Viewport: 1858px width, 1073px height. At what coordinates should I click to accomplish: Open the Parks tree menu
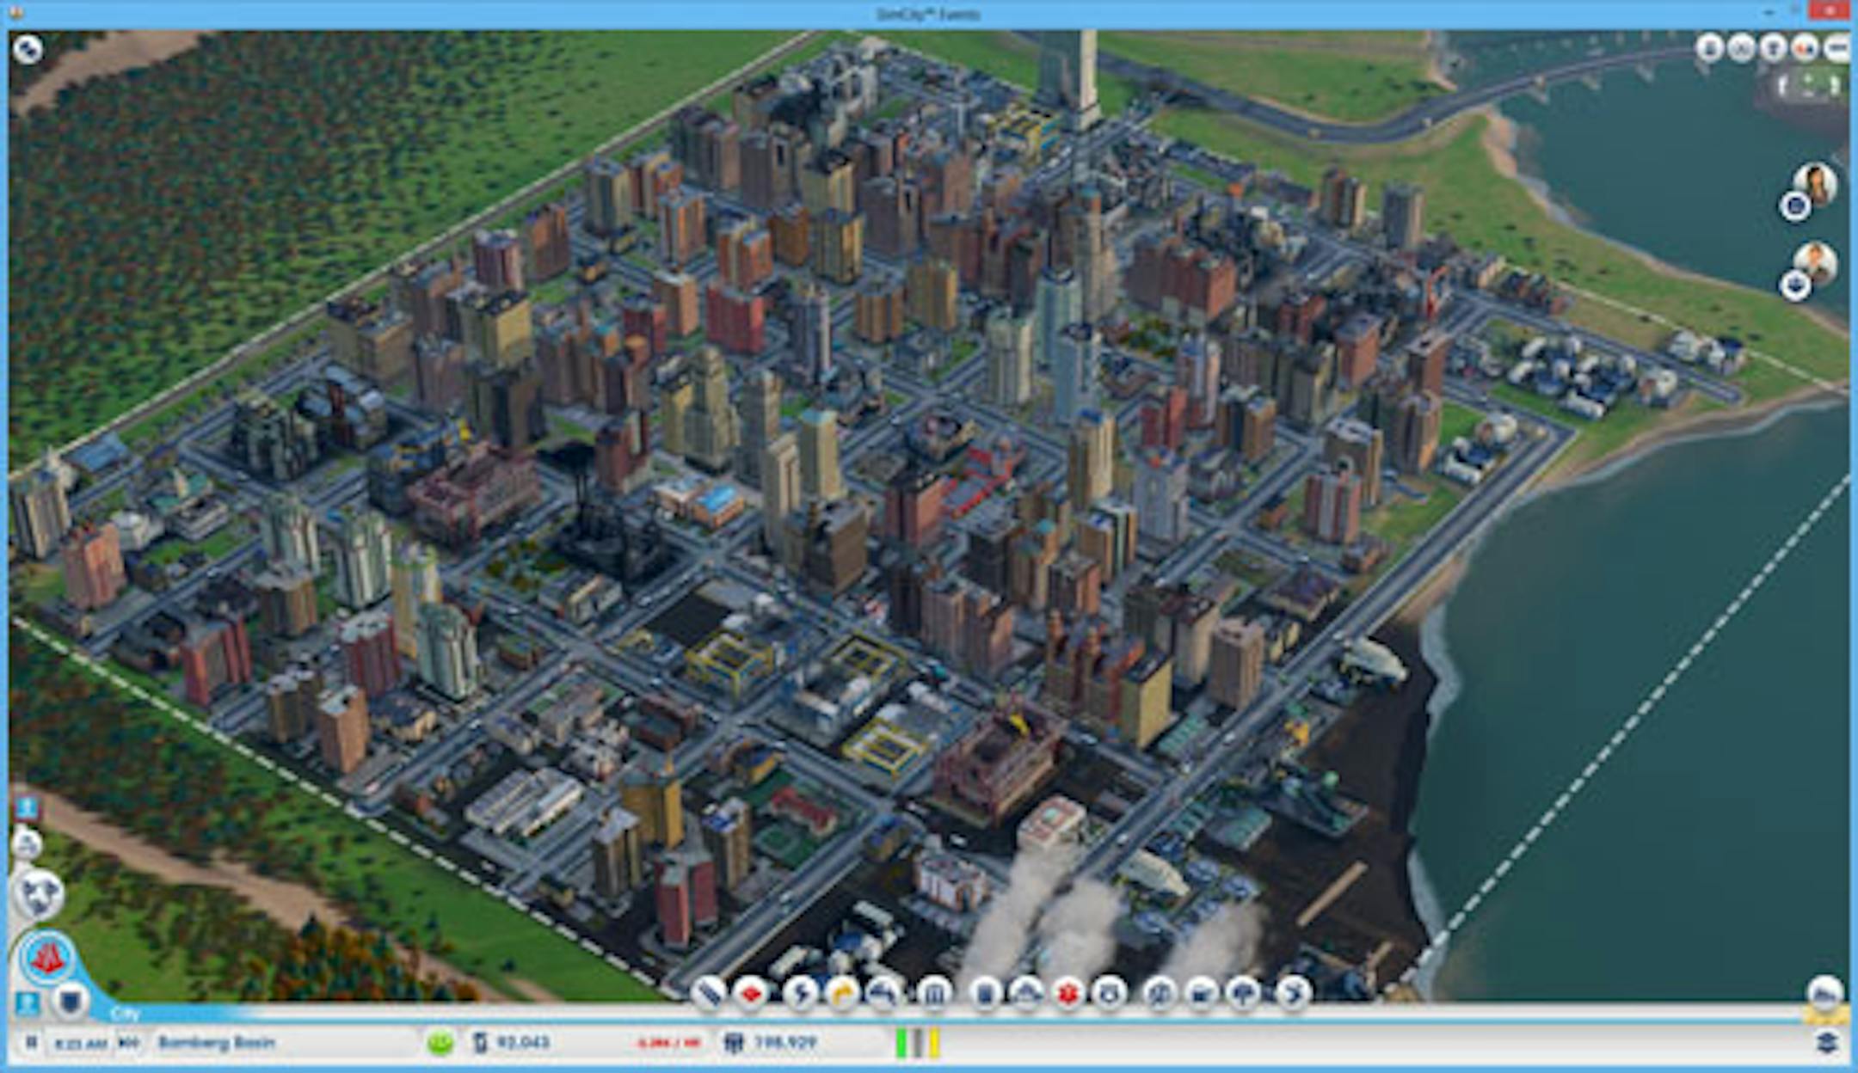(1243, 993)
